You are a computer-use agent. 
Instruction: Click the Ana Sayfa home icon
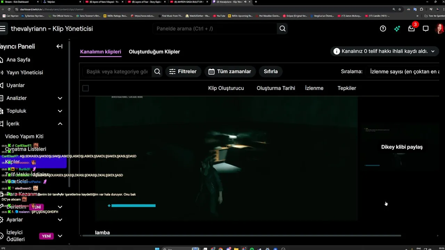click(x=1, y=60)
